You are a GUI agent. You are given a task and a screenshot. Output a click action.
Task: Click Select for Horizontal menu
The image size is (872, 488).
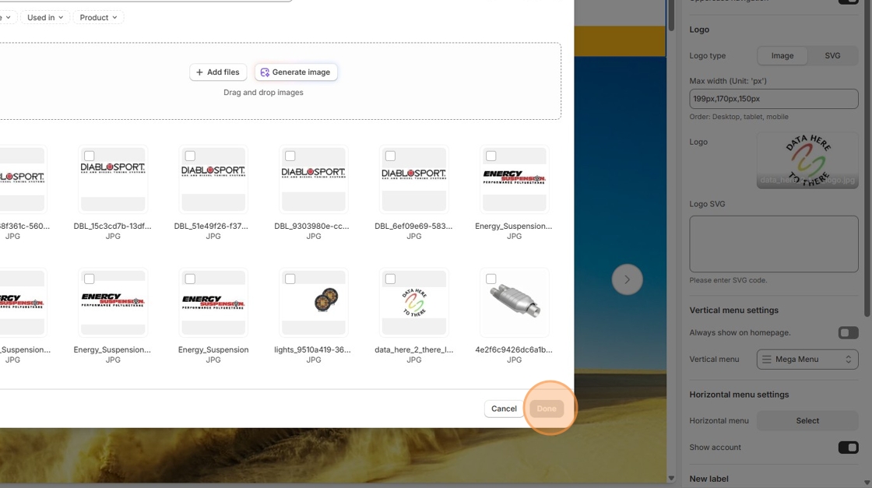click(x=807, y=421)
